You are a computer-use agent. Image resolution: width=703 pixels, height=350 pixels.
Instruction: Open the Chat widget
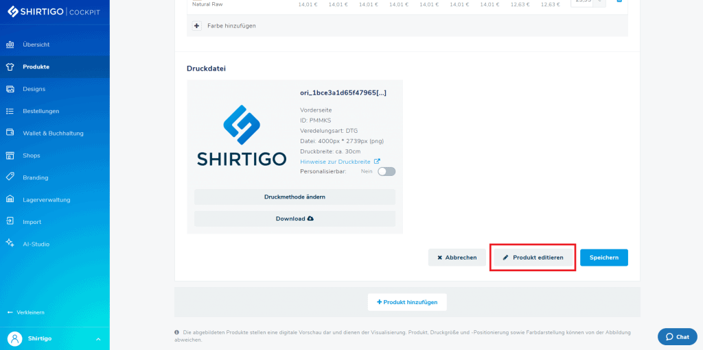coord(677,337)
